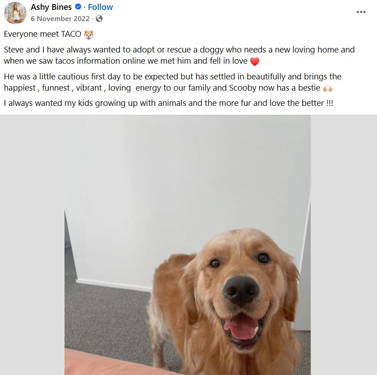Click the paragraph starting 'Steve and I'
Screen dimensions: 377x375
pyautogui.click(x=180, y=55)
